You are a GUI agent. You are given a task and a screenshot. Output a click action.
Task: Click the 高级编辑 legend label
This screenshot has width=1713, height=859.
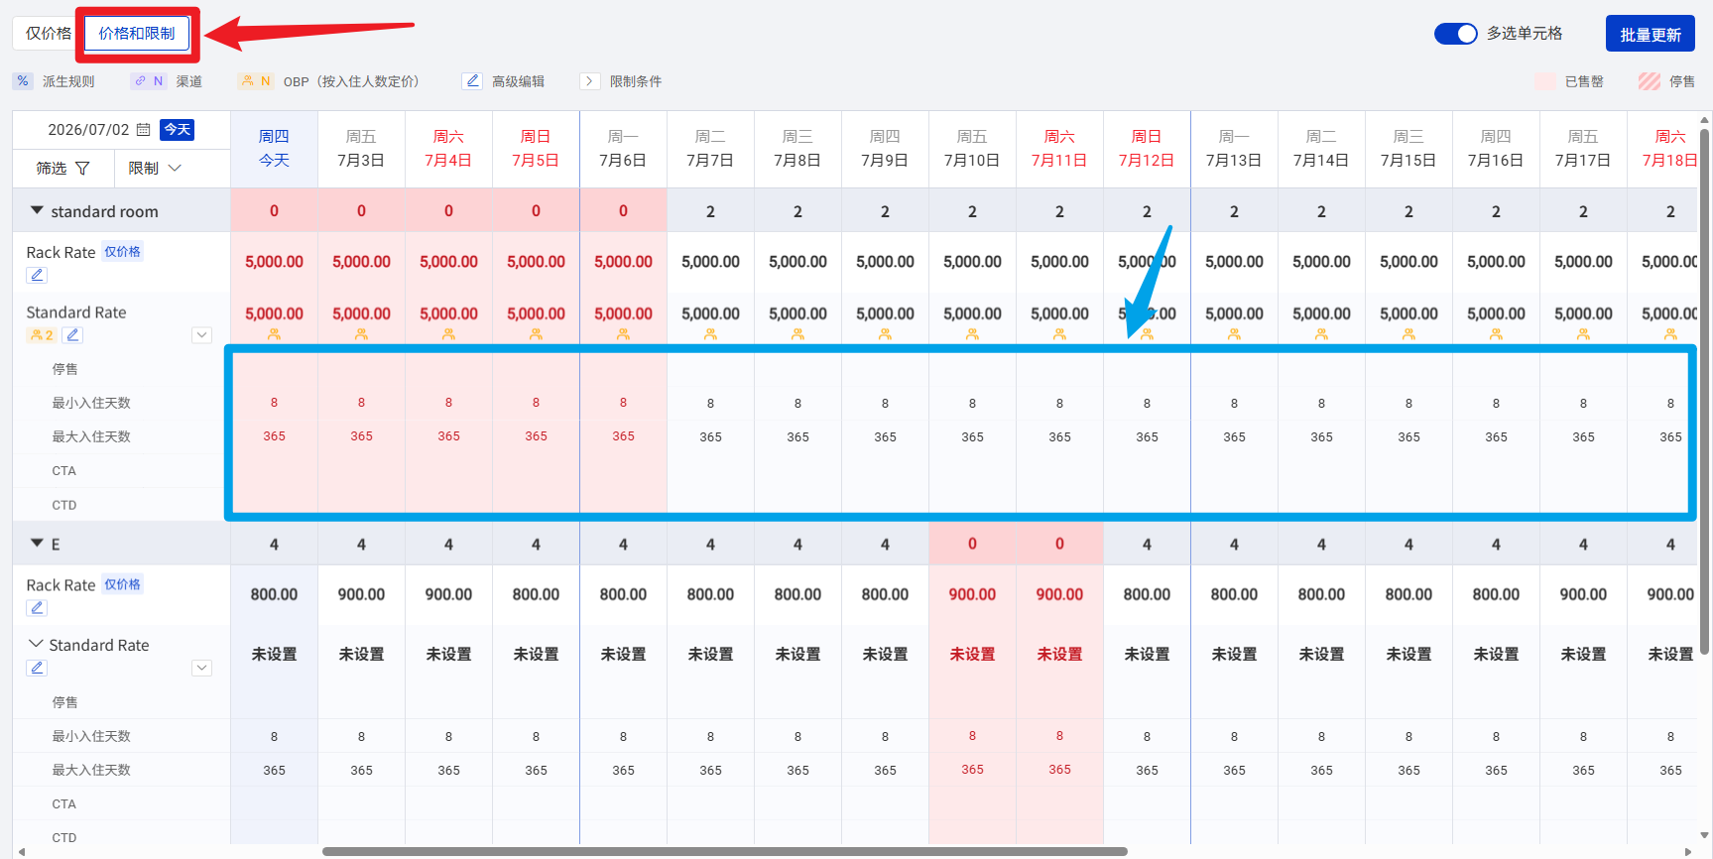[x=518, y=81]
